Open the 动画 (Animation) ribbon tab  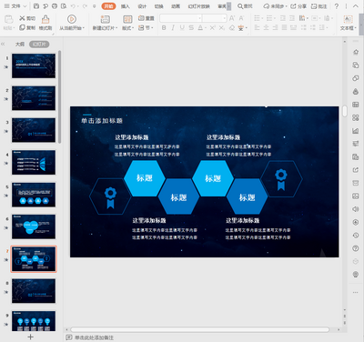[x=176, y=6]
